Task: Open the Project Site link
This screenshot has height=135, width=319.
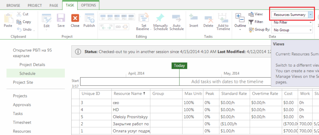Action: [23, 82]
